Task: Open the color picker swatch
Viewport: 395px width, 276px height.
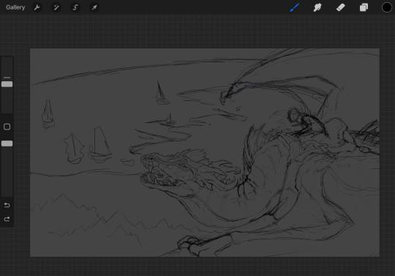Action: [387, 7]
